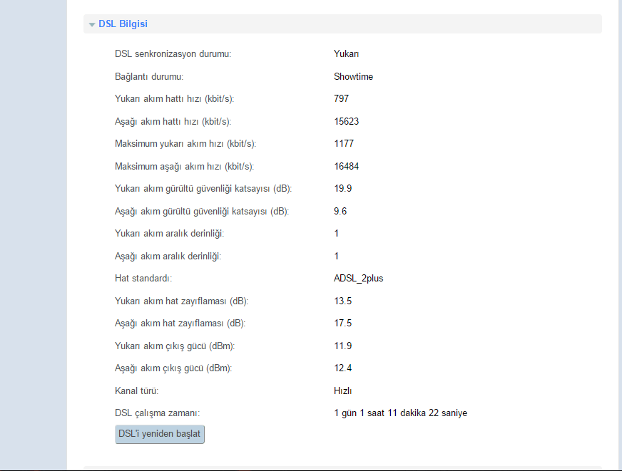This screenshot has height=471, width=622.
Task: Restart DSL with DSL'i yeniden başlat button
Action: click(160, 434)
